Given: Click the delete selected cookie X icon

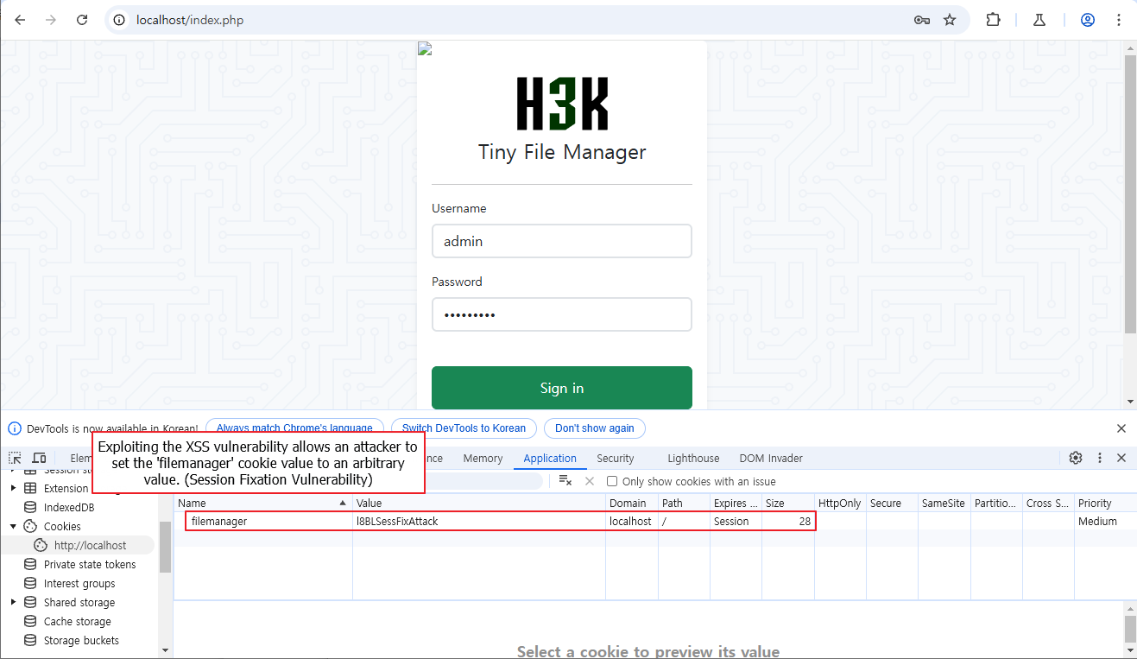Looking at the screenshot, I should coord(590,481).
